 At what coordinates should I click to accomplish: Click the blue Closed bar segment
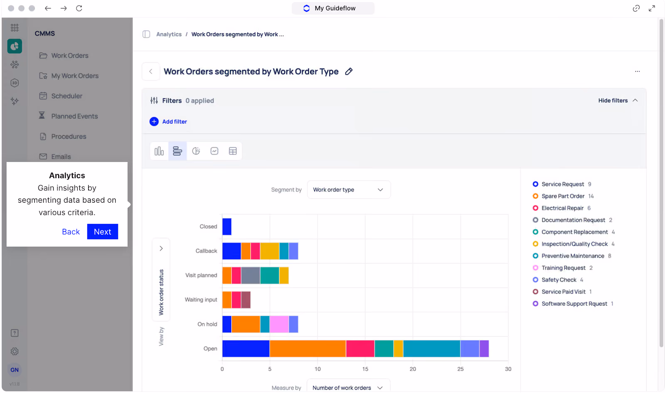click(x=227, y=226)
